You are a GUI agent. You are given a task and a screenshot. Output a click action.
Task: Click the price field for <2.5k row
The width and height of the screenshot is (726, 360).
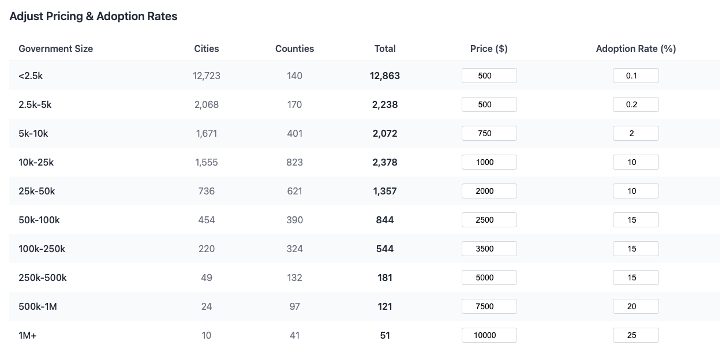click(489, 76)
